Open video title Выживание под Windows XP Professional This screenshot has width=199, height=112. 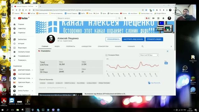pyautogui.click(x=105, y=94)
